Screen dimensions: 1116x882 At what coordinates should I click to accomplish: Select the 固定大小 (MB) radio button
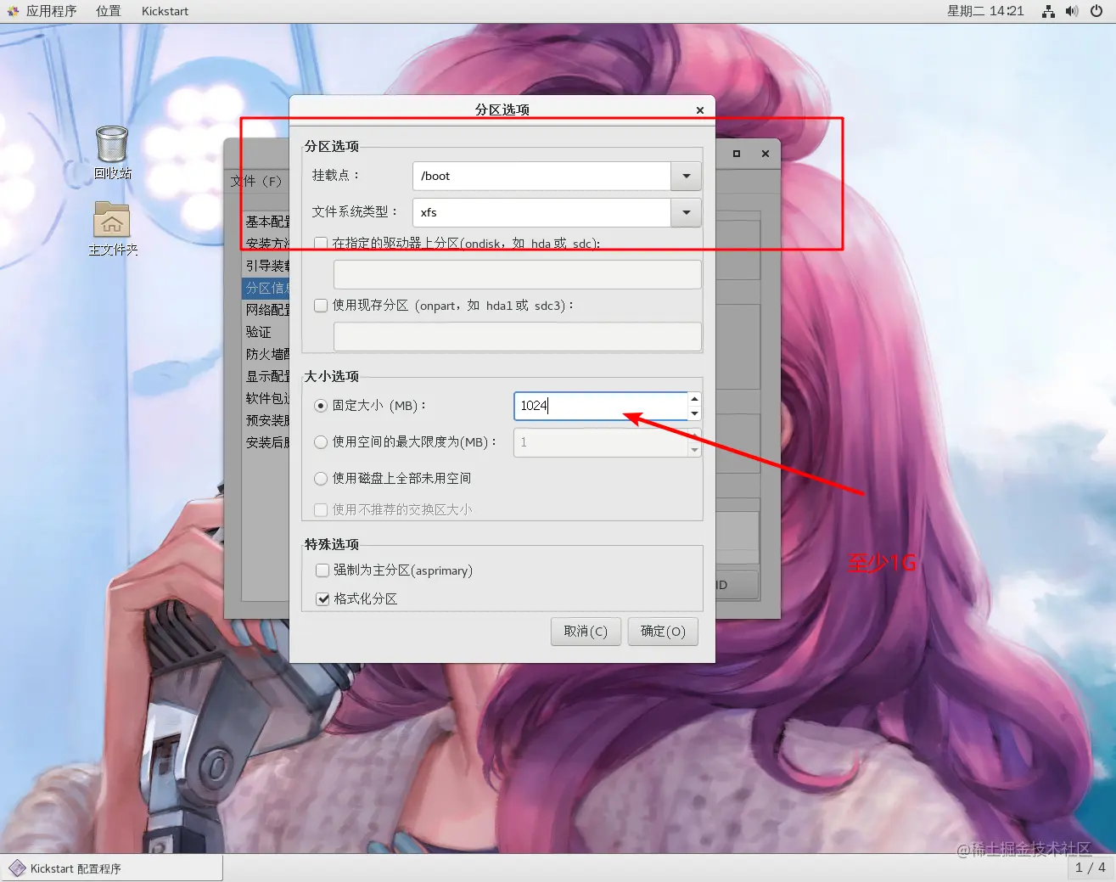[321, 406]
